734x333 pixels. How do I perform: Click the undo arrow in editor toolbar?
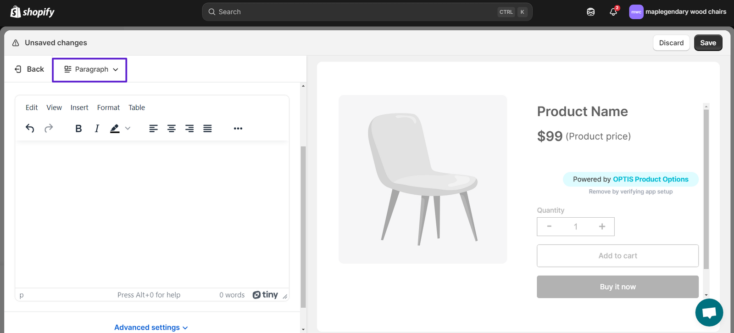point(30,128)
